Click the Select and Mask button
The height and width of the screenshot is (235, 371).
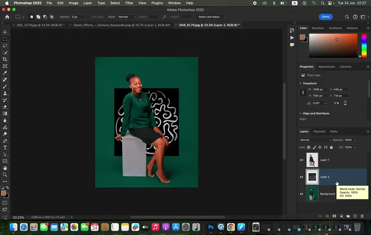tap(210, 16)
